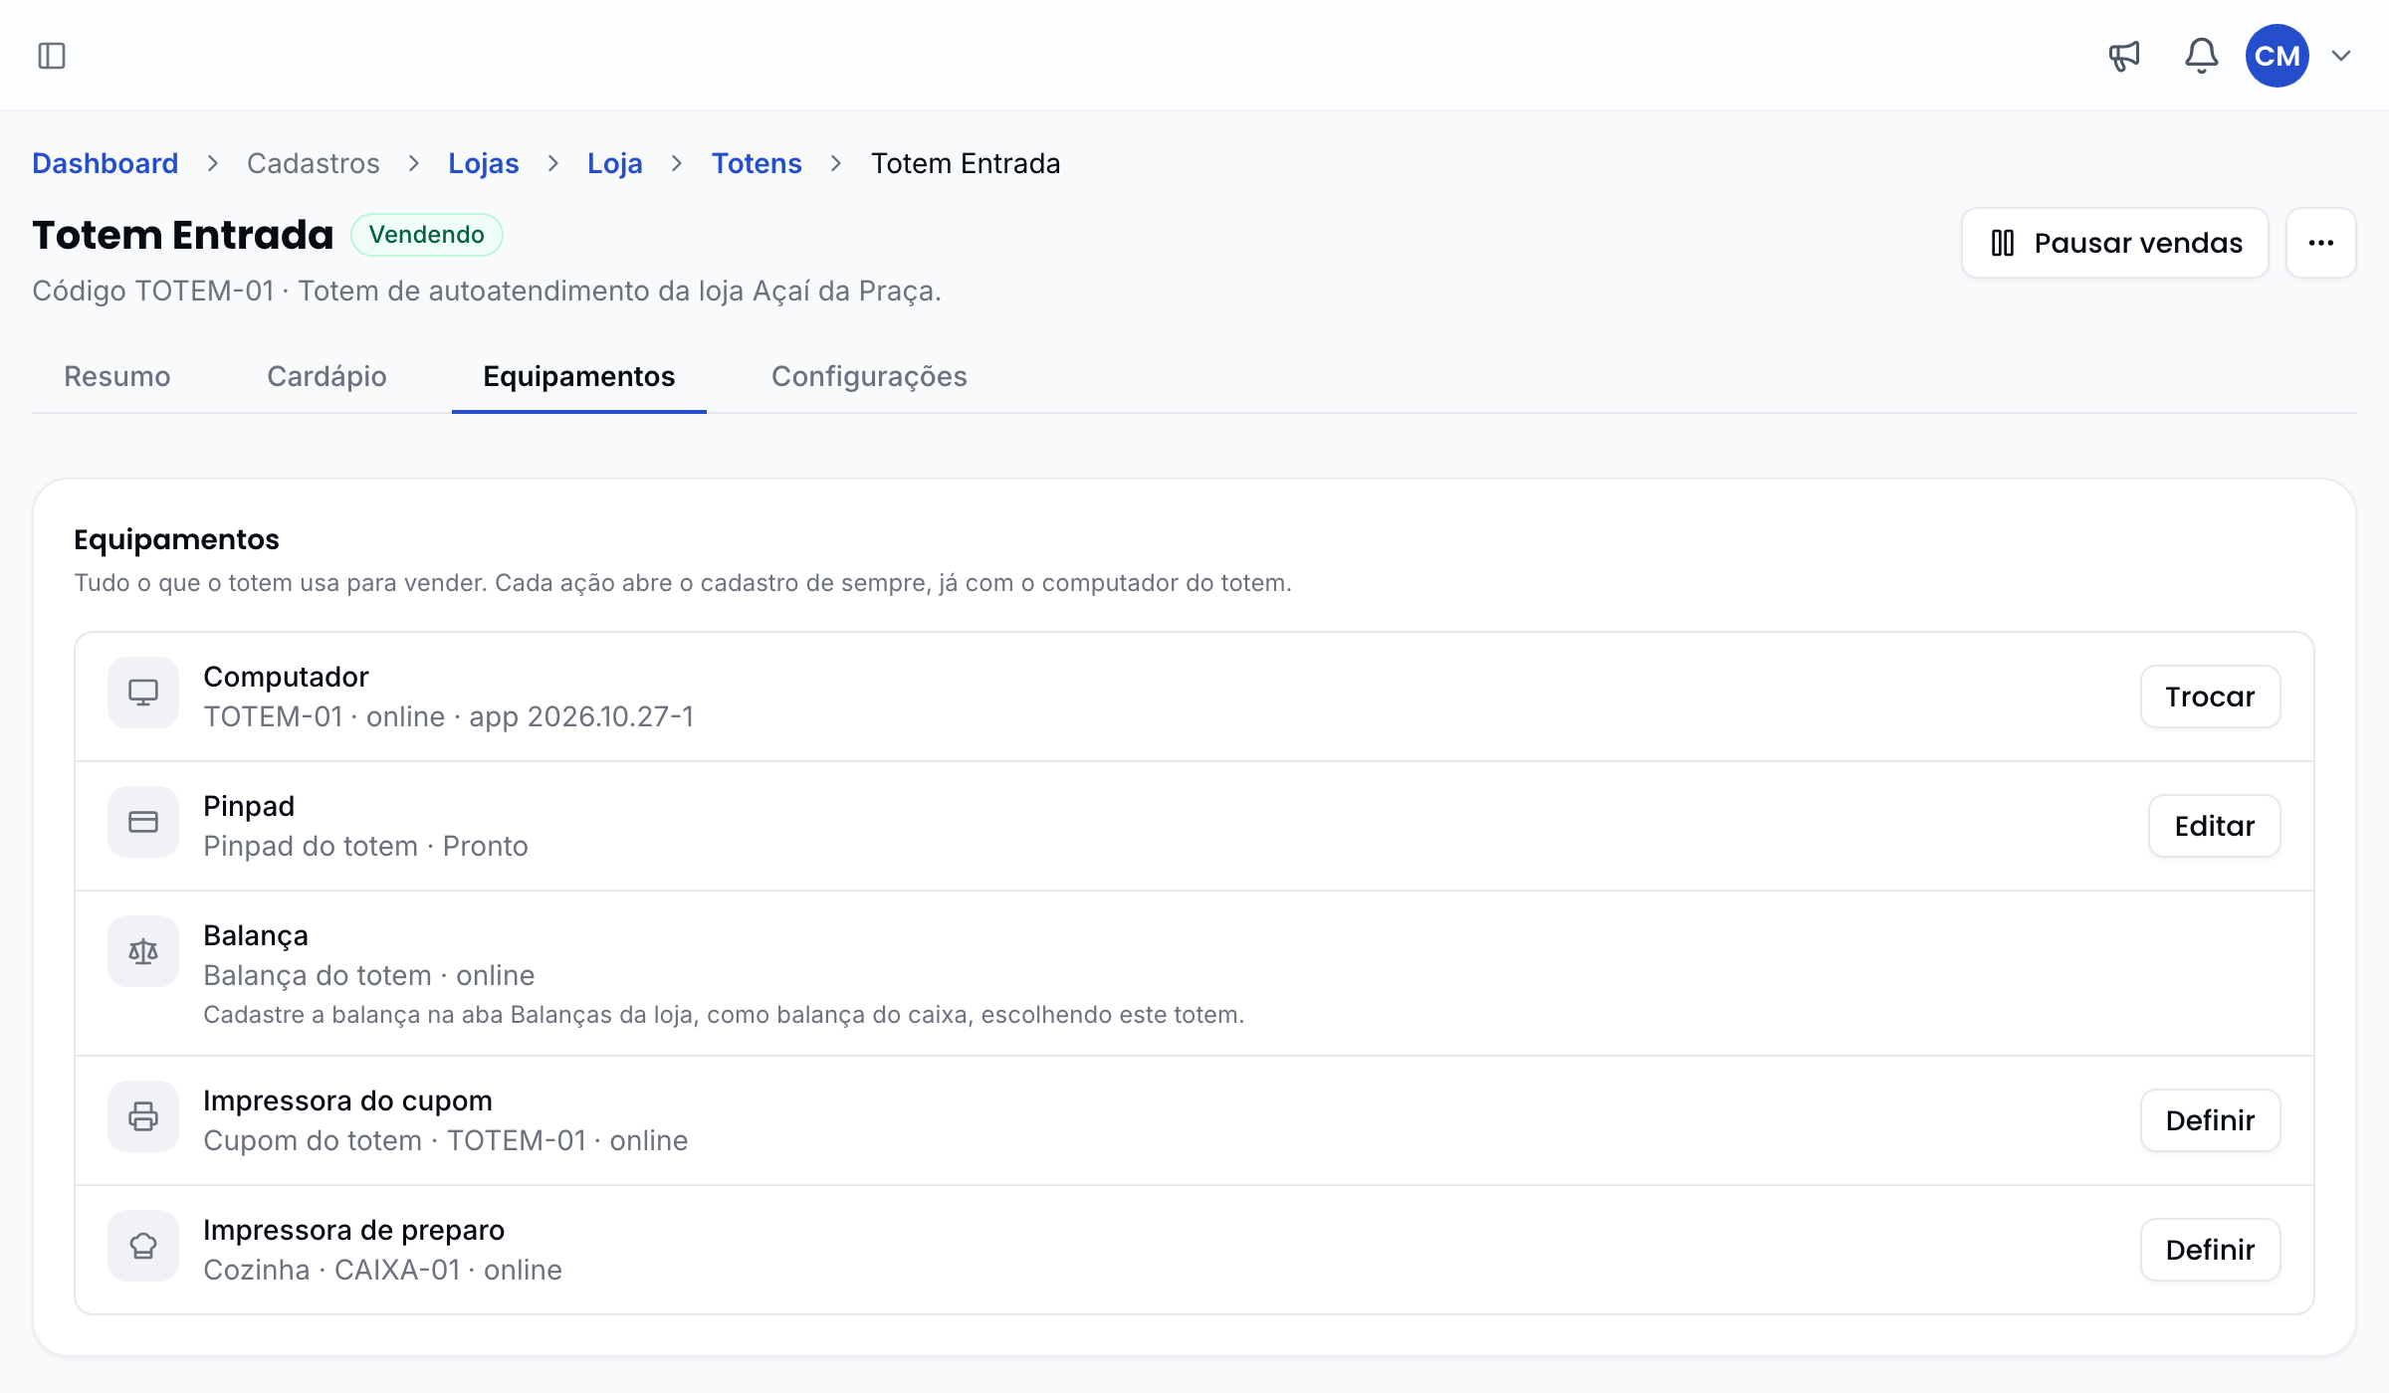Click the Pausar vendas button
Screen dimensions: 2389x1393
[x=2115, y=243]
